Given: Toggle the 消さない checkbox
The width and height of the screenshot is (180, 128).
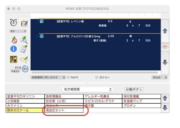Looking at the screenshot, I should (x=97, y=77).
